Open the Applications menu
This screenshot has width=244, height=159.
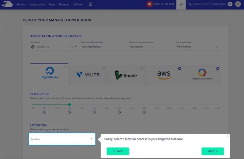tap(37, 4)
